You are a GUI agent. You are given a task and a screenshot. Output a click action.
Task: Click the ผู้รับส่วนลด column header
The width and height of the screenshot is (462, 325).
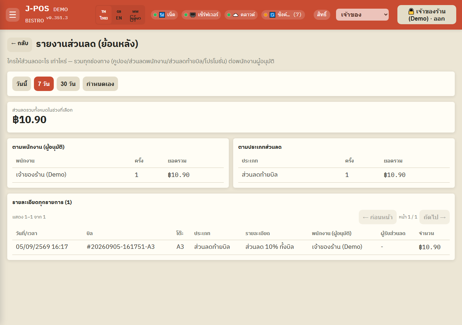click(x=393, y=233)
